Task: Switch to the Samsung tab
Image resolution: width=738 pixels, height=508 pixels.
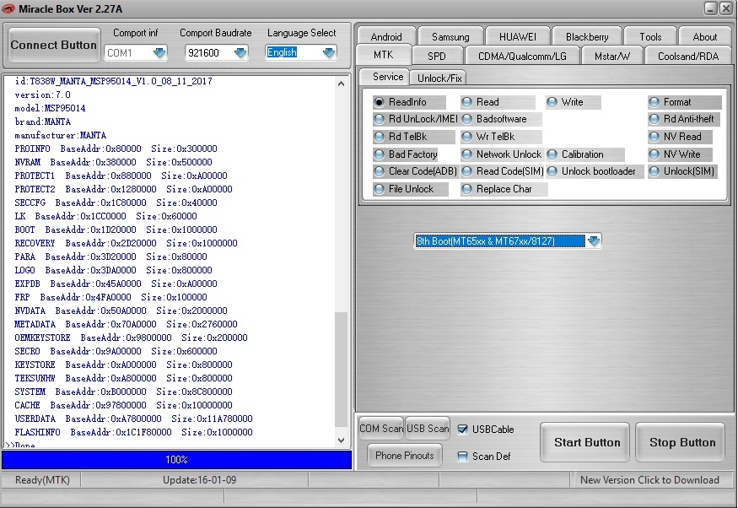Action: click(450, 37)
